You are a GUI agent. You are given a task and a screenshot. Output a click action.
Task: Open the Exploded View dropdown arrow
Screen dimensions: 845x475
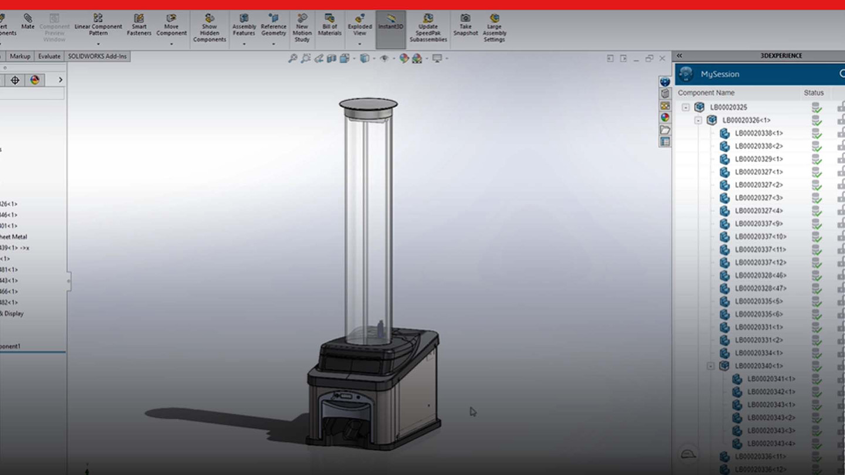click(360, 44)
